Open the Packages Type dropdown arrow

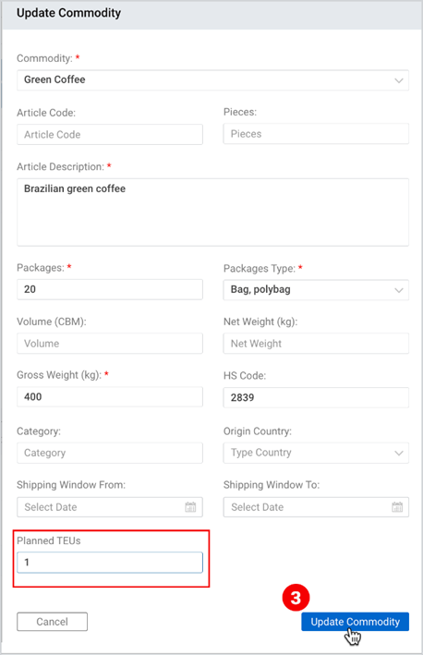pos(399,290)
